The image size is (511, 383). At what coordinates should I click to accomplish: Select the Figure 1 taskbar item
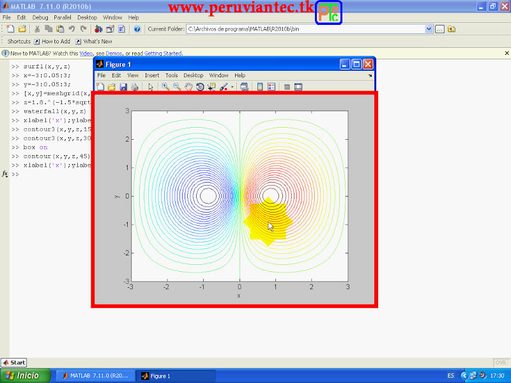coord(175,376)
